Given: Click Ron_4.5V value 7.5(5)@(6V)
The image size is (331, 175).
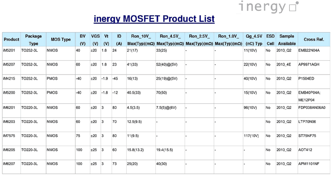Looking at the screenshot, I should (166, 108).
